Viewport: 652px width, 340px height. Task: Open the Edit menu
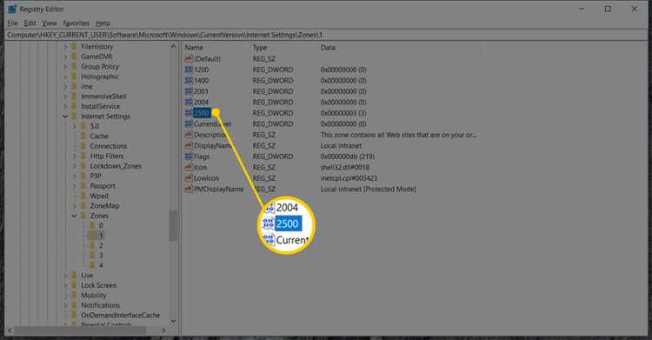30,23
